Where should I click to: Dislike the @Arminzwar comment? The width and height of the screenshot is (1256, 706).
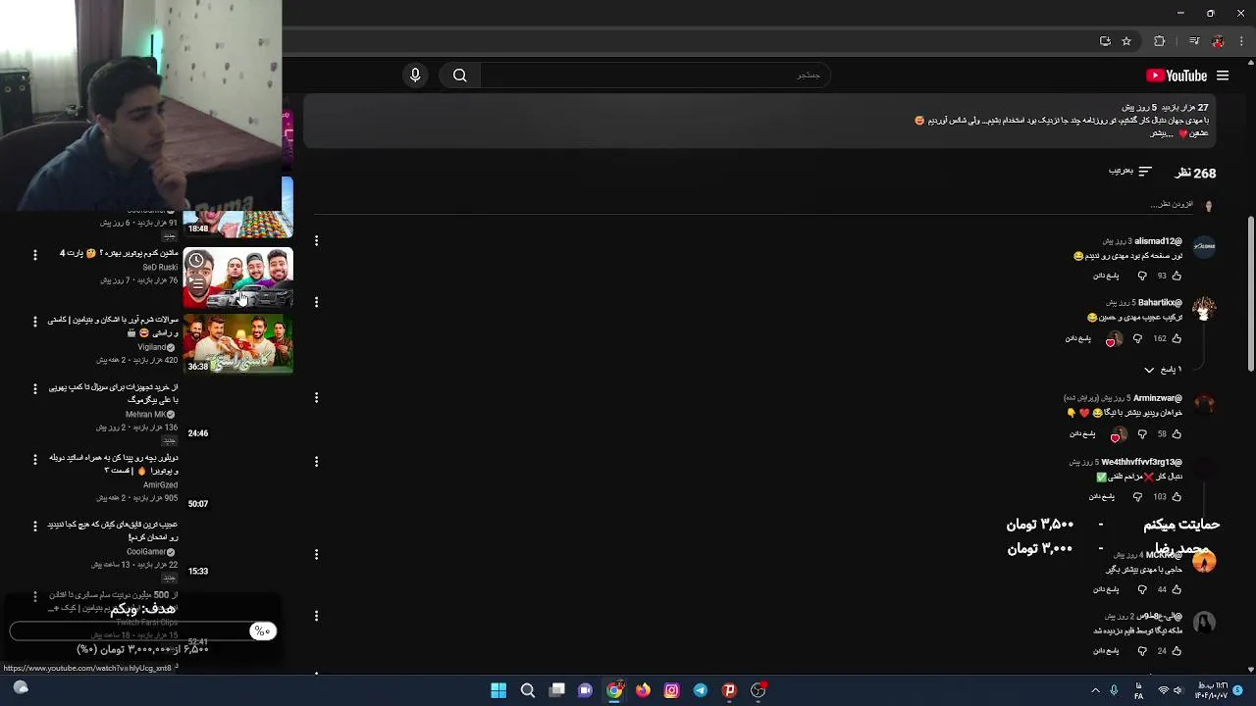[x=1142, y=433]
